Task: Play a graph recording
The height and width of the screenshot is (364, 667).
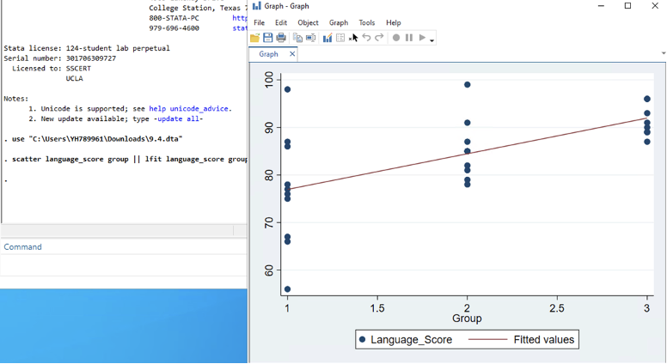Action: coord(422,38)
